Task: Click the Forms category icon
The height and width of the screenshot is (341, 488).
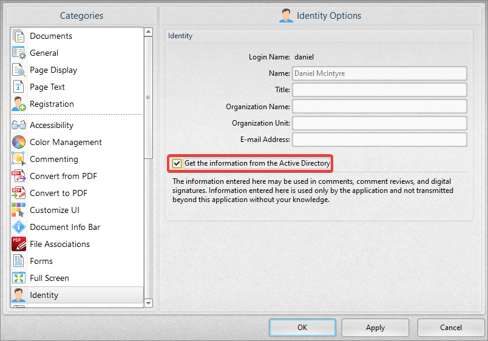Action: pos(18,261)
